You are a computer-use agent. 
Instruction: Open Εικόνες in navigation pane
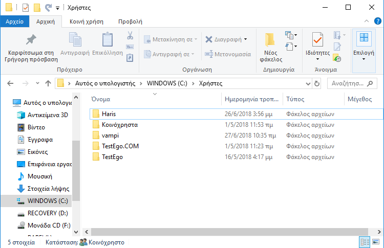[x=32, y=152]
